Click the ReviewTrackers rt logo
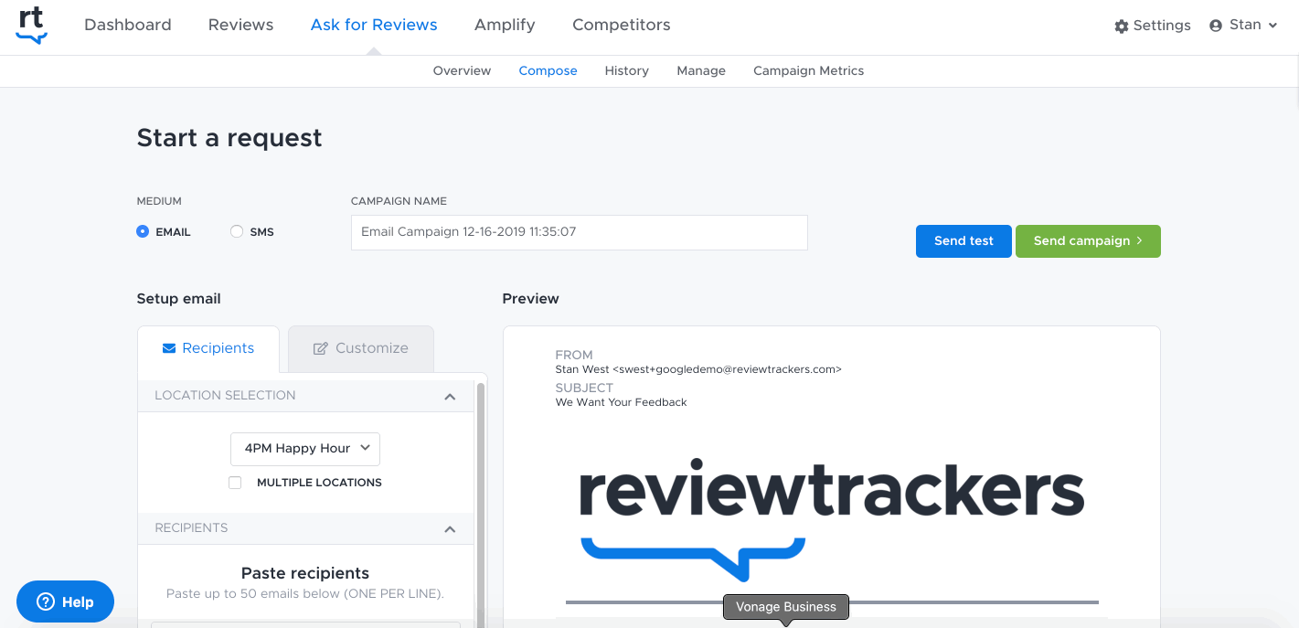The height and width of the screenshot is (628, 1299). pyautogui.click(x=31, y=25)
